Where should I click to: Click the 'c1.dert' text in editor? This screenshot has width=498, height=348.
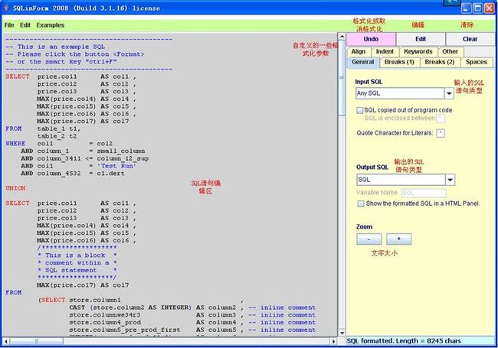110,174
